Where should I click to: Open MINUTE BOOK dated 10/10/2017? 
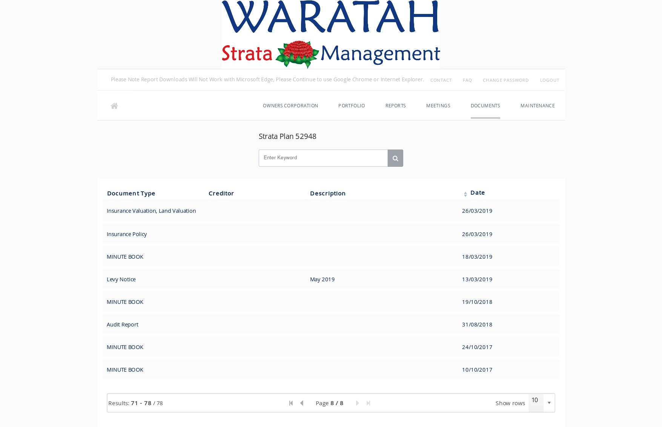point(125,370)
